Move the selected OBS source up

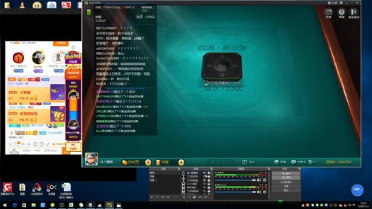200,197
